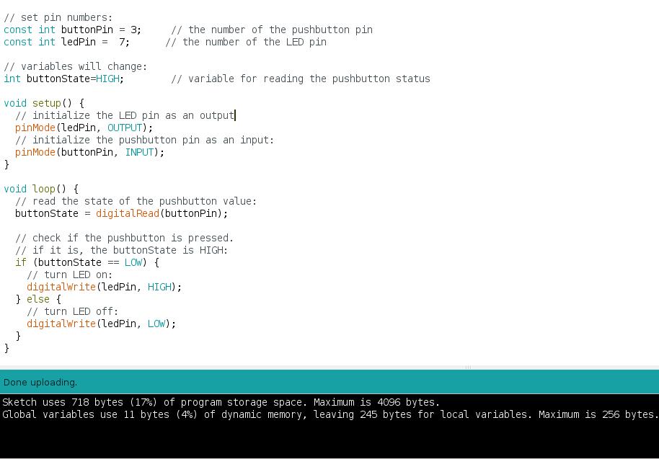The width and height of the screenshot is (659, 459).
Task: Click the '// turn LED off:' comment
Action: click(73, 311)
